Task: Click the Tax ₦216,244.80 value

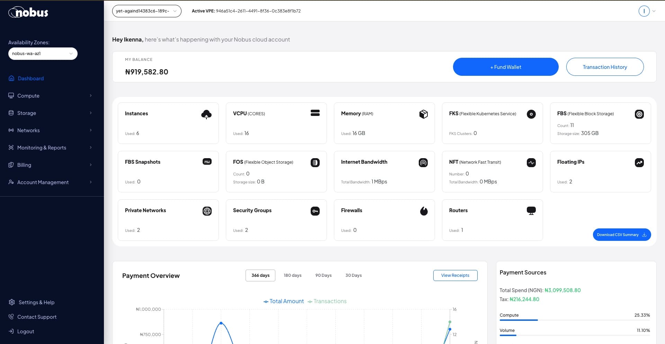Action: (524, 299)
